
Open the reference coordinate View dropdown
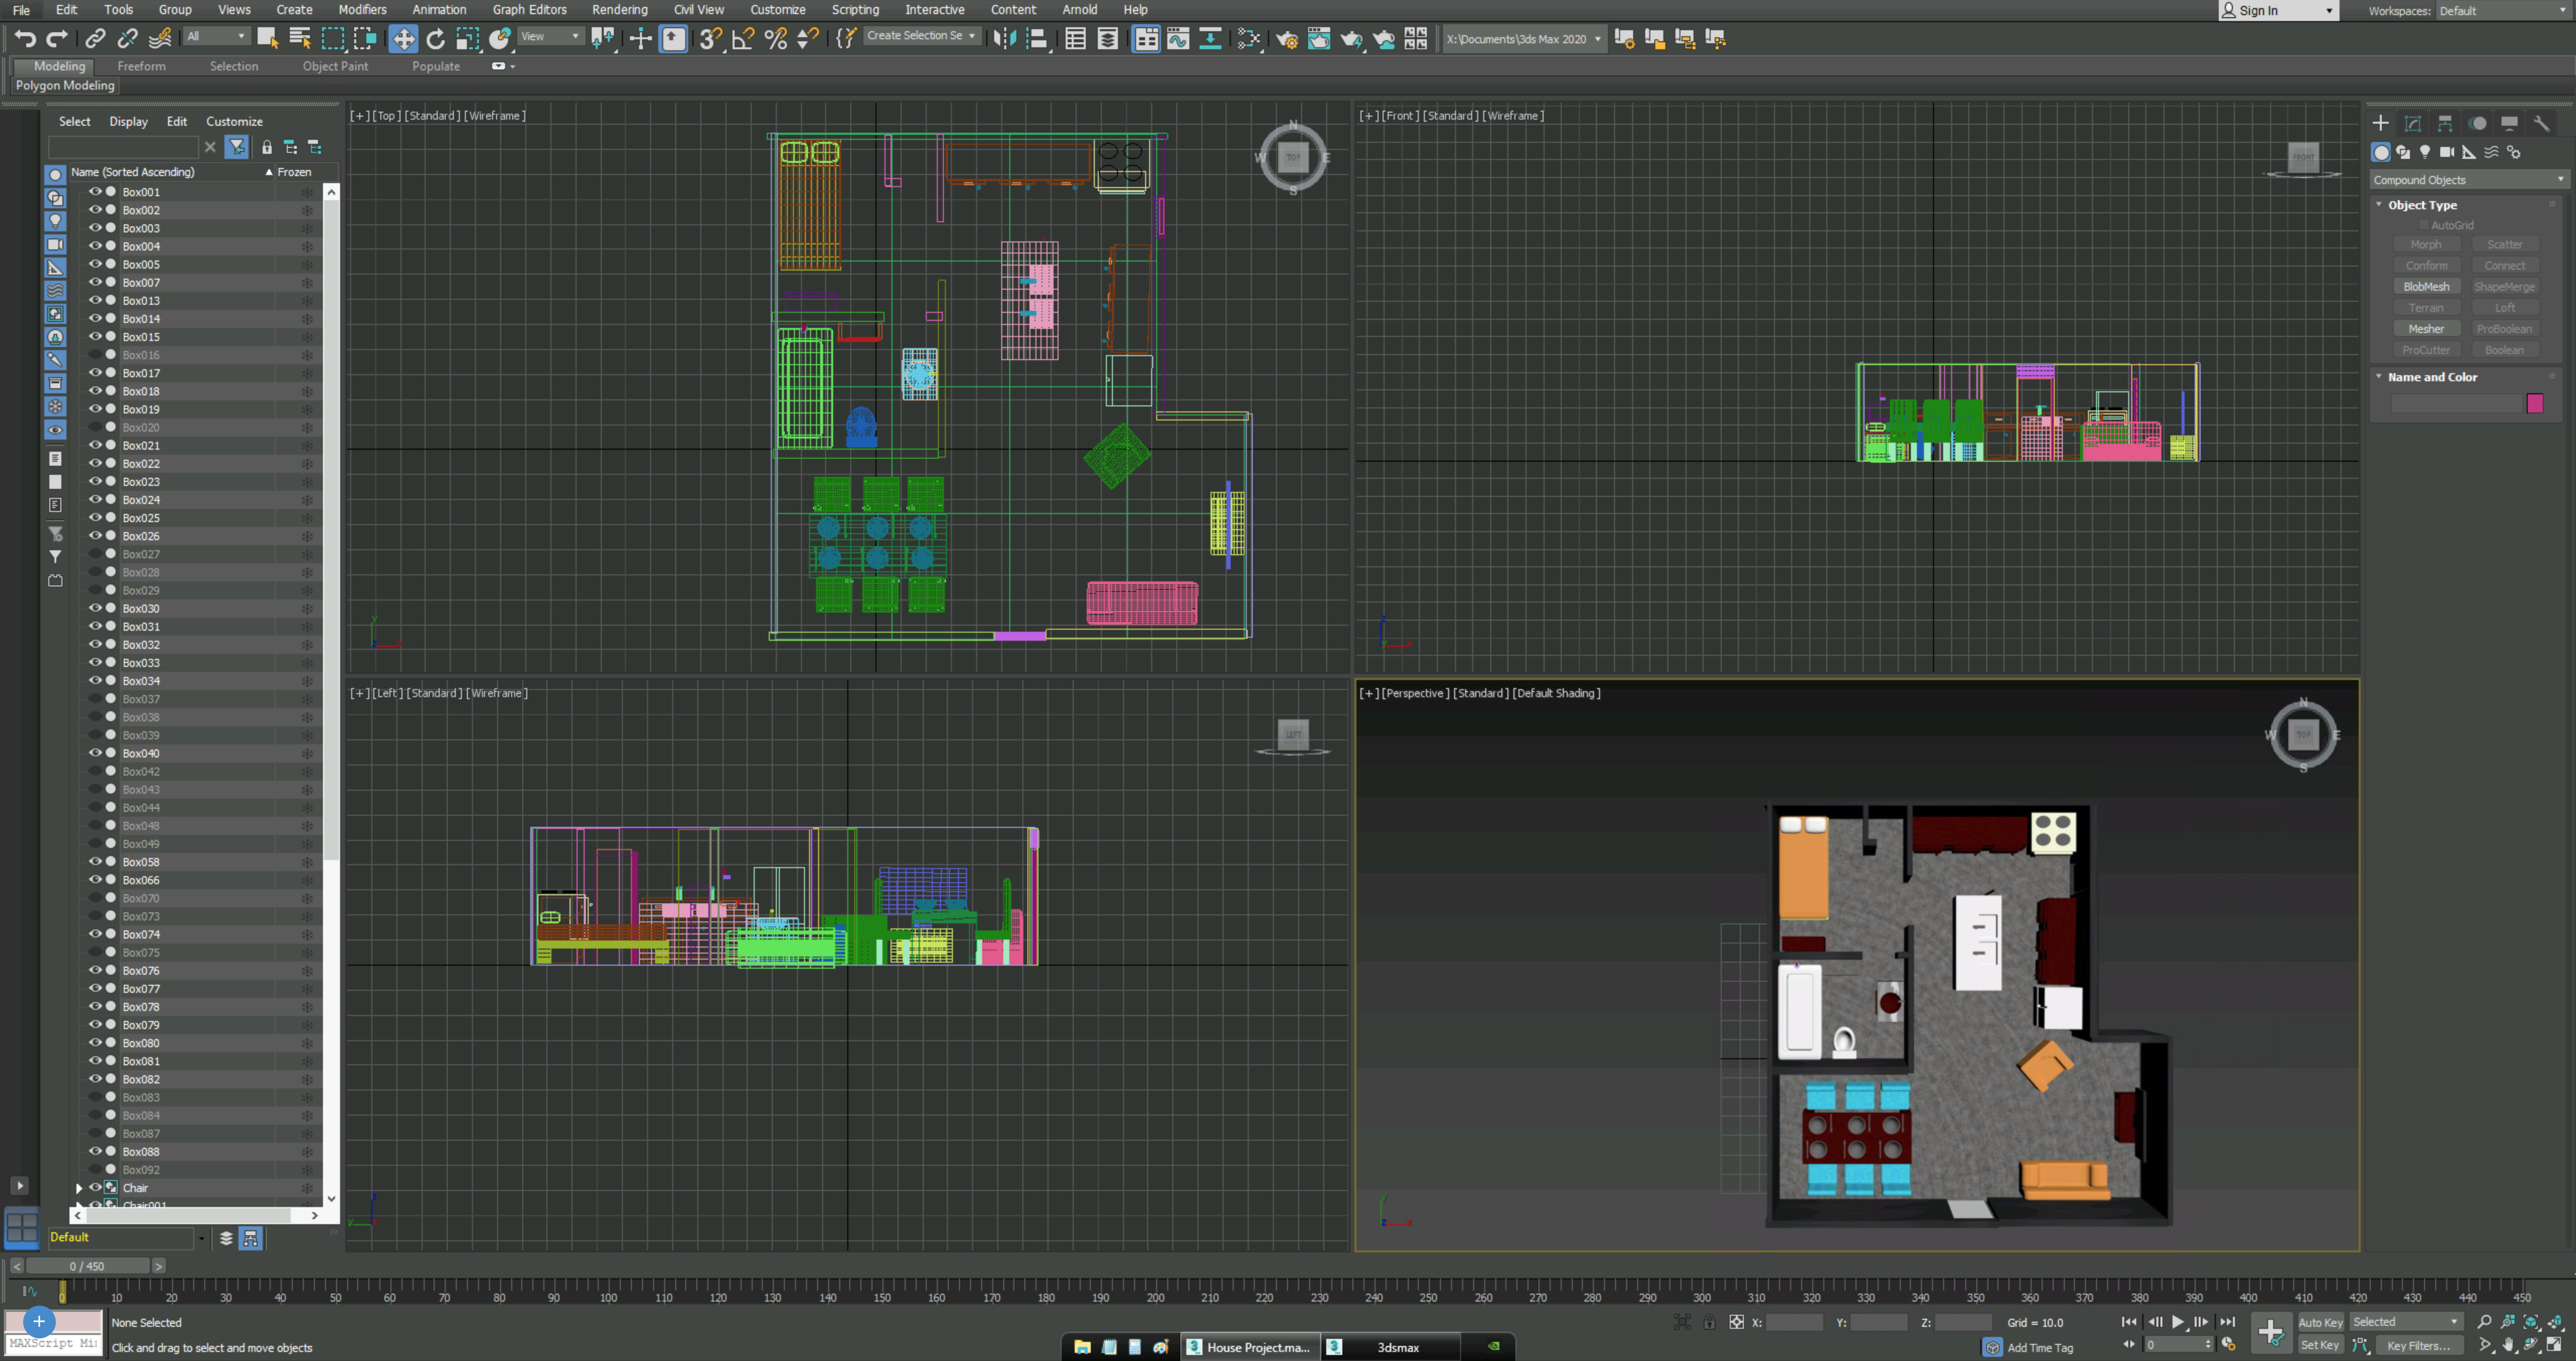pyautogui.click(x=551, y=36)
